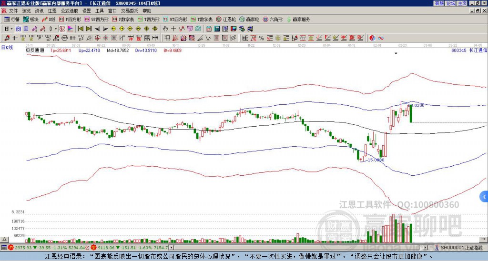488x261 pixels.
Task: Open the 板块 sector view
Action: (30, 19)
